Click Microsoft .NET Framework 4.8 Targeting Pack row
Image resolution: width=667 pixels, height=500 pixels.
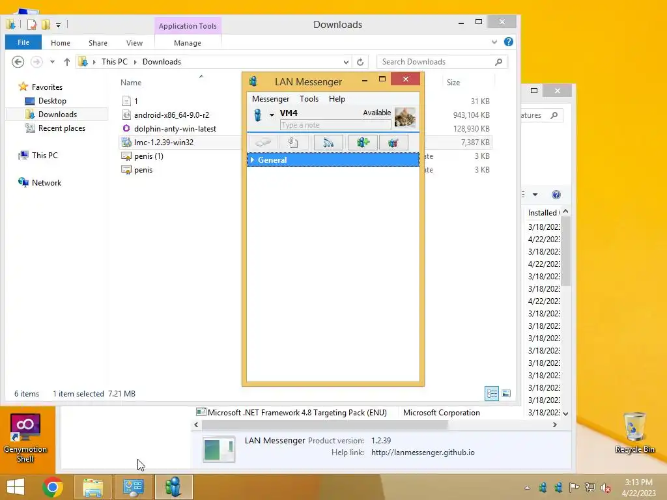point(296,412)
